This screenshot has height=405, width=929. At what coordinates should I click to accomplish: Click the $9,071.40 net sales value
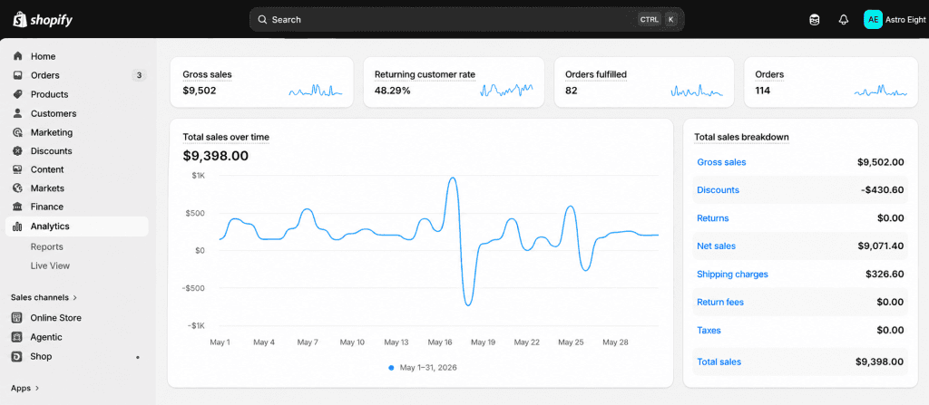[881, 246]
